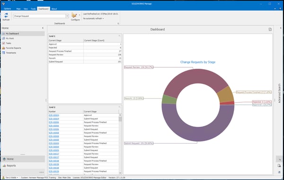Collapse the Home navigation pane chevron
This screenshot has height=180, width=284.
coord(43,28)
